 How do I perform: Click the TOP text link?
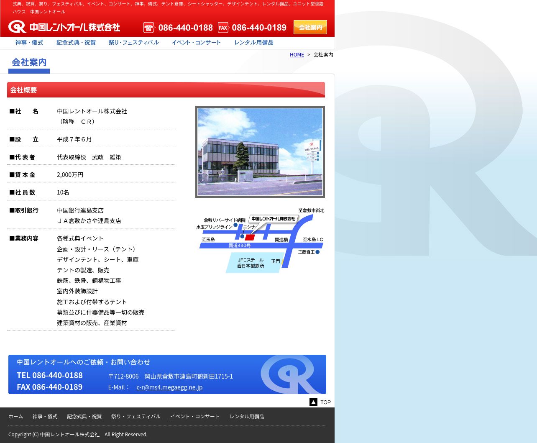325,402
